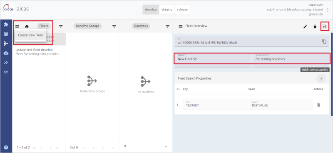333x153 pixels.
Task: Filter the Runtime Groups list
Action: tap(114, 27)
